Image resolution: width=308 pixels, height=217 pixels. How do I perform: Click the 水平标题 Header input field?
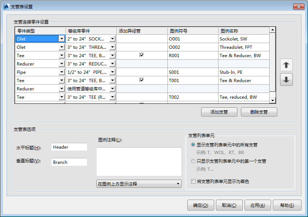point(69,147)
